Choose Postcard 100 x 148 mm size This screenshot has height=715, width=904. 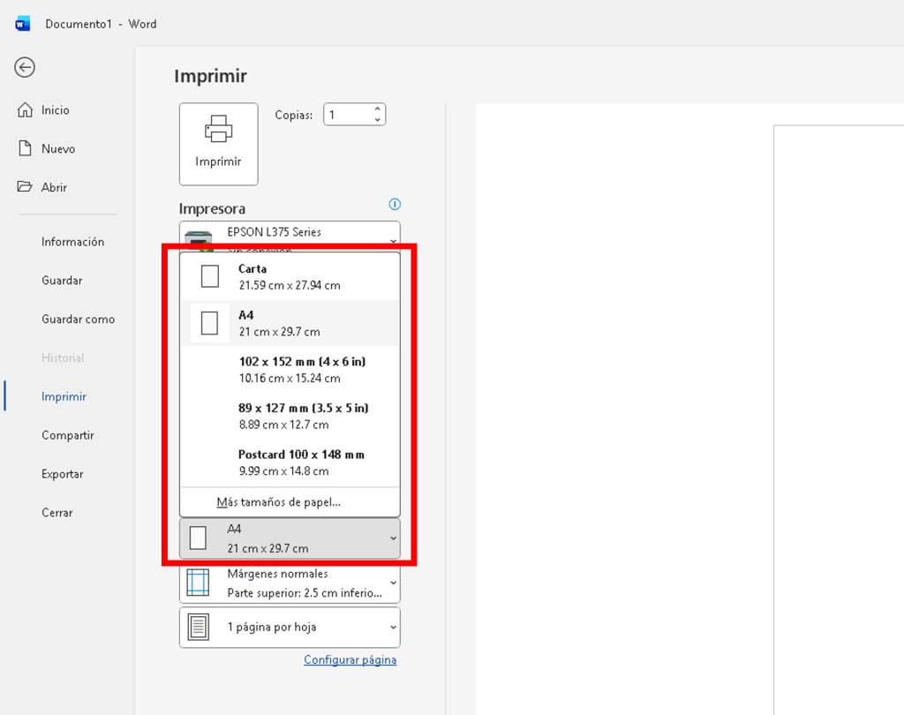point(300,463)
